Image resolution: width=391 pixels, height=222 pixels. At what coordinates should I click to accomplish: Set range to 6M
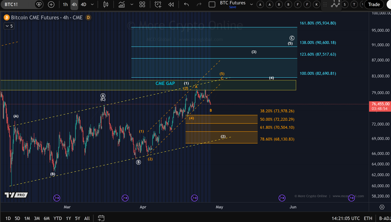tap(47, 218)
